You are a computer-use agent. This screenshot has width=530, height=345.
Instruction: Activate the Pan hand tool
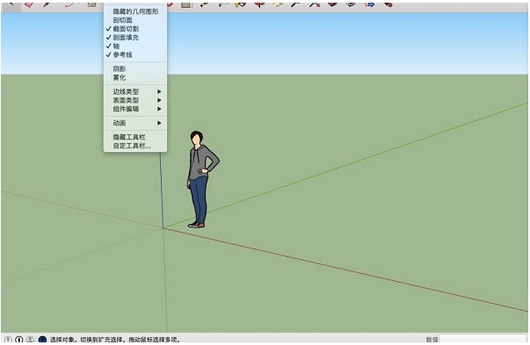tap(278, 4)
